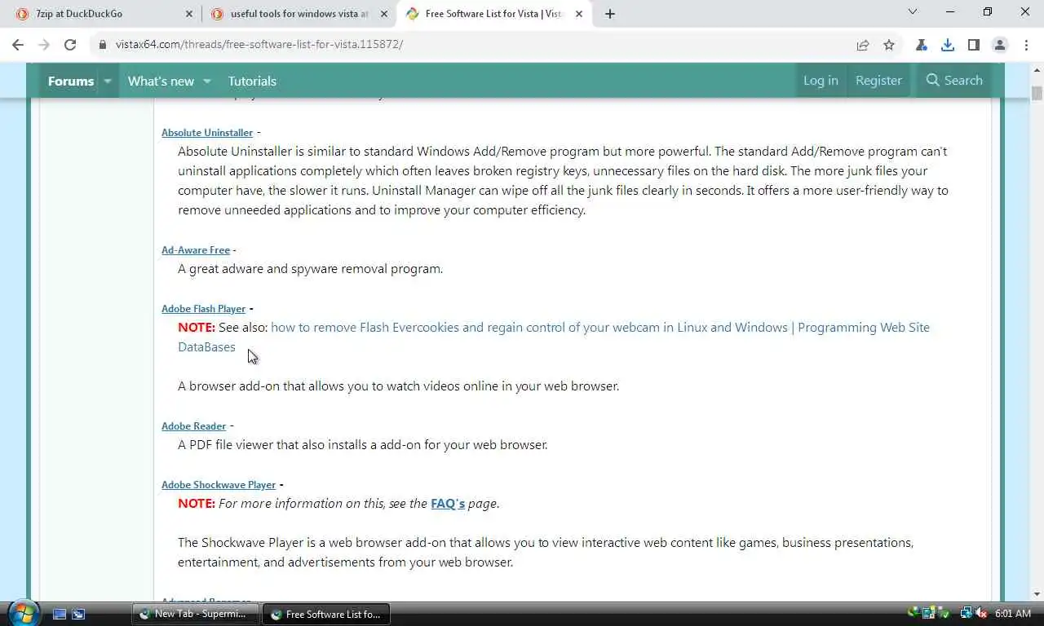Click the vertical scrollbar thumb
This screenshot has height=626, width=1044.
point(1037,93)
